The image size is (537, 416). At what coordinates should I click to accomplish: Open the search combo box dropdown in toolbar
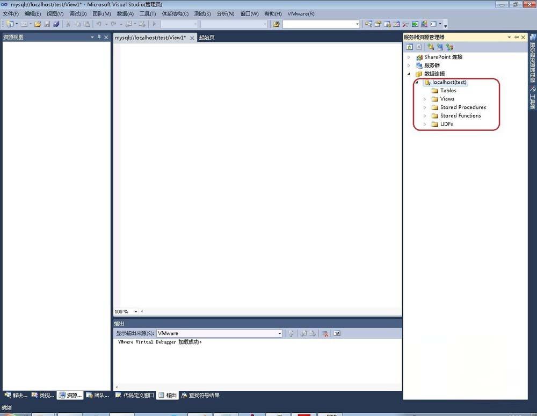click(357, 24)
